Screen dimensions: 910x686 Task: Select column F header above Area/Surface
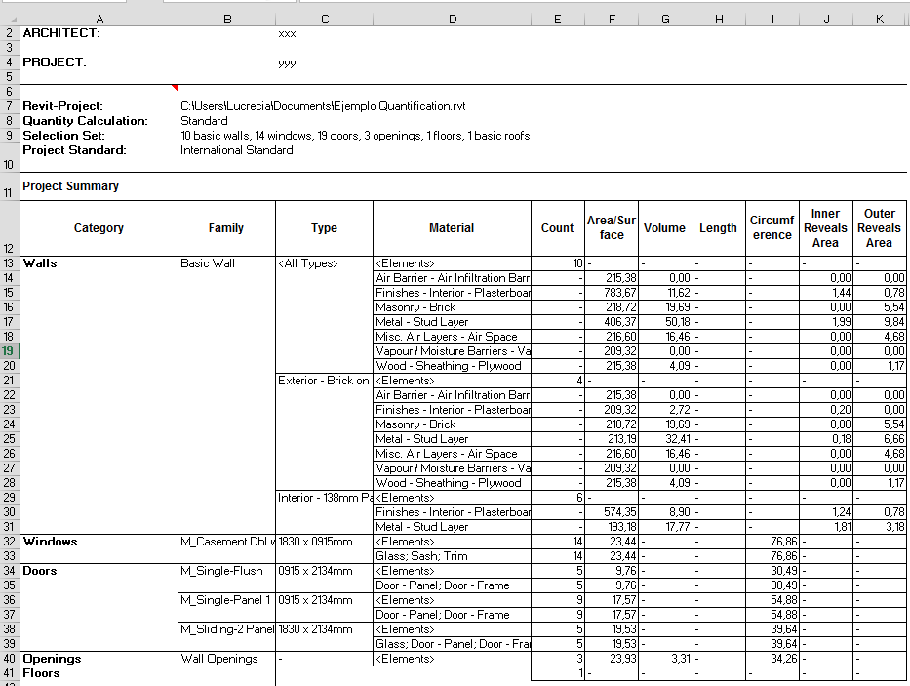(x=612, y=17)
